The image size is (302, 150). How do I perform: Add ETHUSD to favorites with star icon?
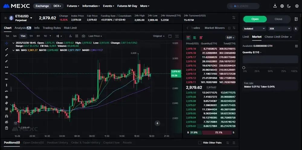pos(5,18)
